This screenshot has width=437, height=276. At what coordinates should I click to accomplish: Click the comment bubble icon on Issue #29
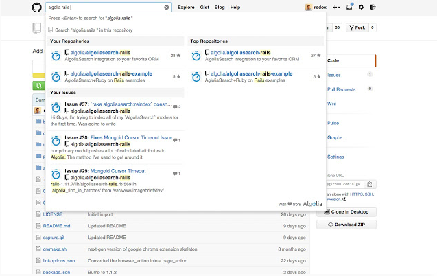click(175, 174)
